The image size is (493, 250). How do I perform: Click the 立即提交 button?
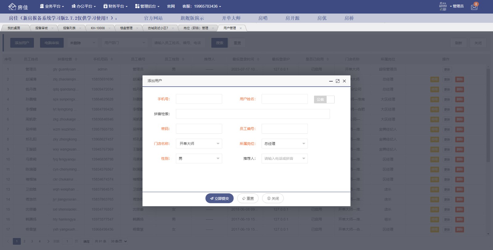click(x=219, y=199)
